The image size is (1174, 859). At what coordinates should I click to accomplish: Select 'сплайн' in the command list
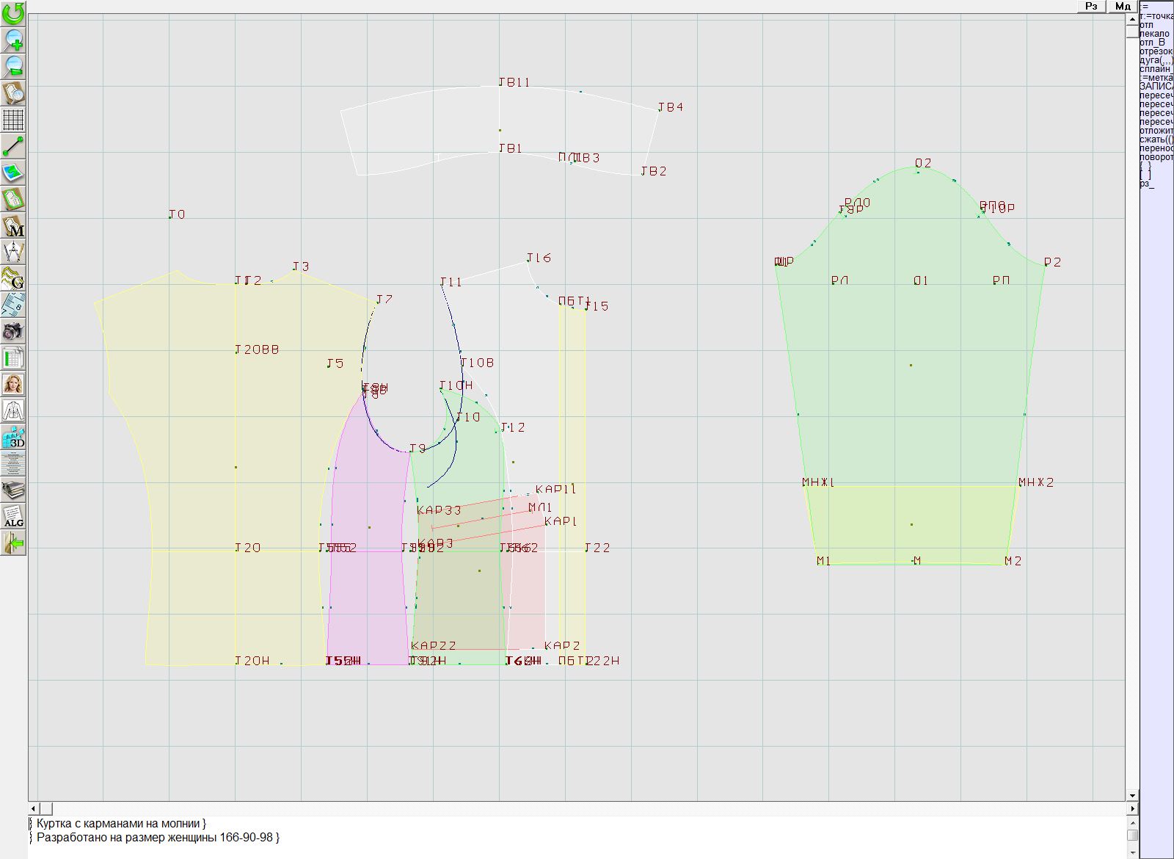(x=1155, y=69)
